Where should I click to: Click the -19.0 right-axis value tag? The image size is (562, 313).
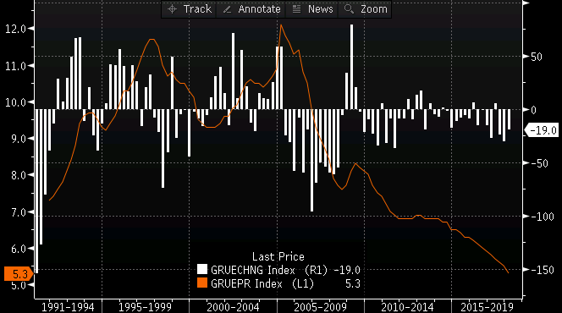(543, 130)
